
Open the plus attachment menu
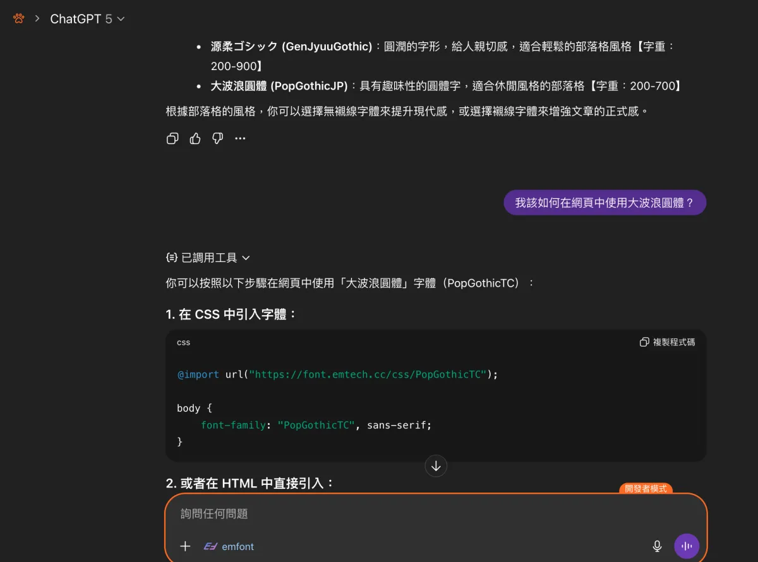pyautogui.click(x=185, y=546)
